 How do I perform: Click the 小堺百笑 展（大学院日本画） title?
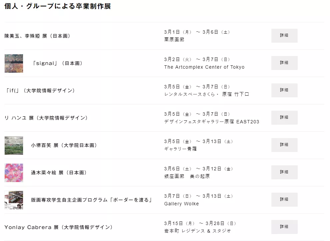(64, 145)
